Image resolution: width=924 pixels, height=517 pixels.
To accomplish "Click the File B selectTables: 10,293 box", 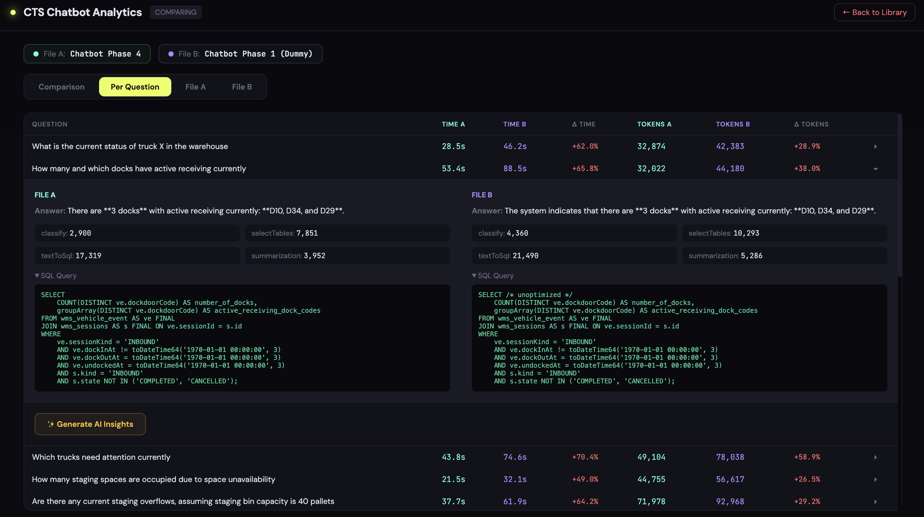I will click(x=784, y=233).
